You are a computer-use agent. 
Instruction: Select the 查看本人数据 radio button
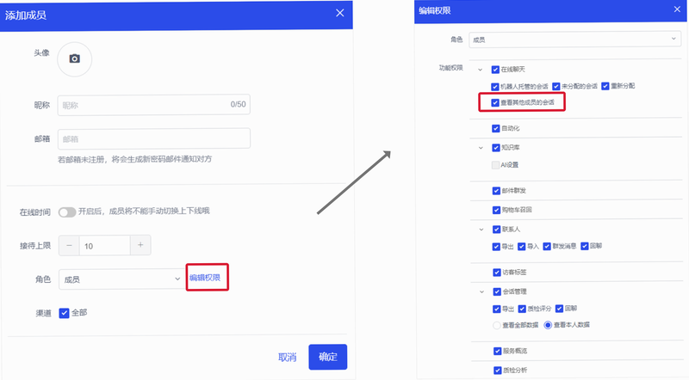click(x=548, y=325)
